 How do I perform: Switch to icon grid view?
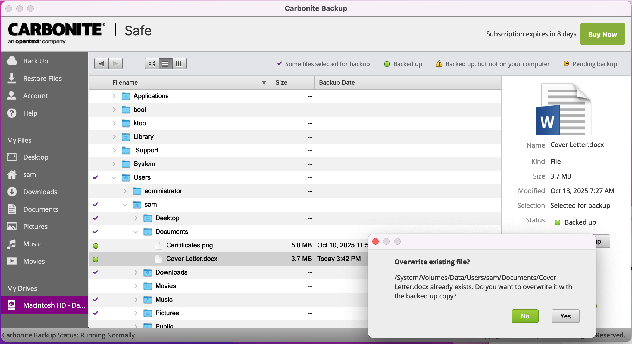pos(152,64)
